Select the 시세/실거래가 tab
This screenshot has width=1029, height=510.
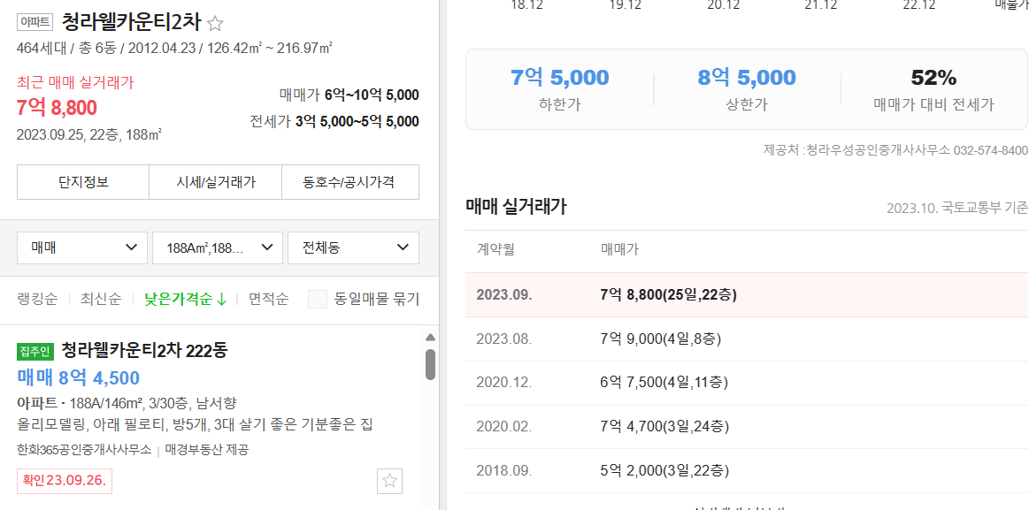[x=216, y=181]
